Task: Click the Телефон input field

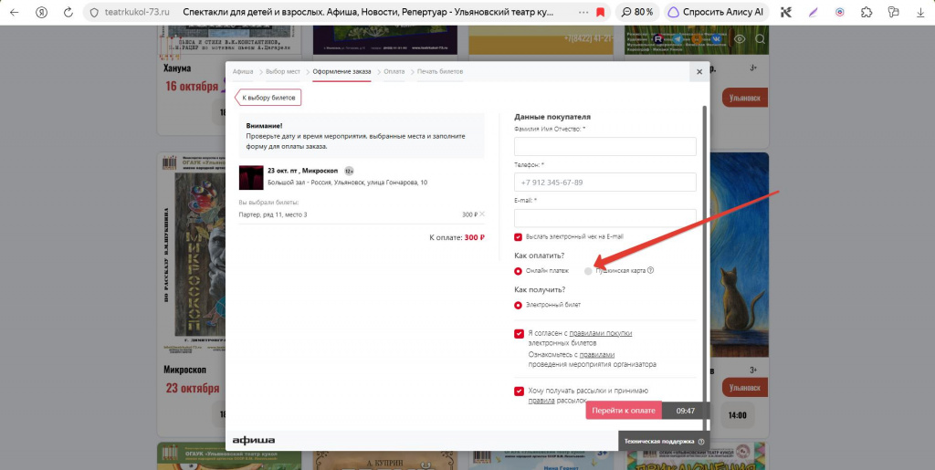Action: (604, 183)
